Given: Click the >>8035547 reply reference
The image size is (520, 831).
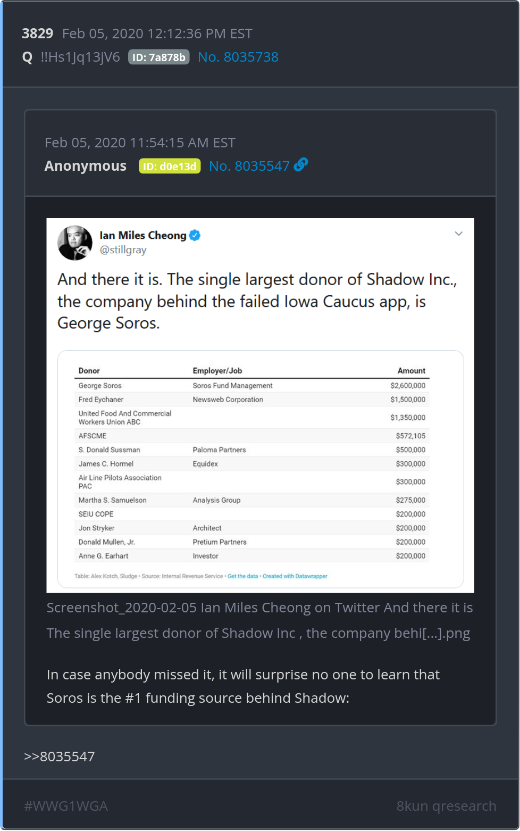Looking at the screenshot, I should point(60,757).
